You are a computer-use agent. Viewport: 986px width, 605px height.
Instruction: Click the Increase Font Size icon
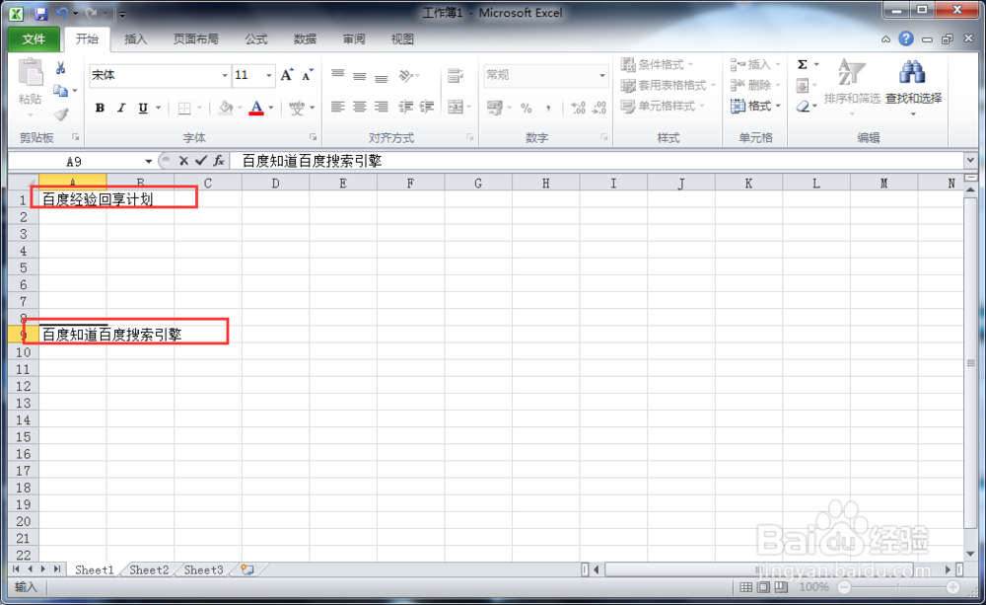[287, 75]
